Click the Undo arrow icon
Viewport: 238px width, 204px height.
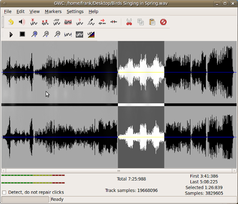(11, 22)
